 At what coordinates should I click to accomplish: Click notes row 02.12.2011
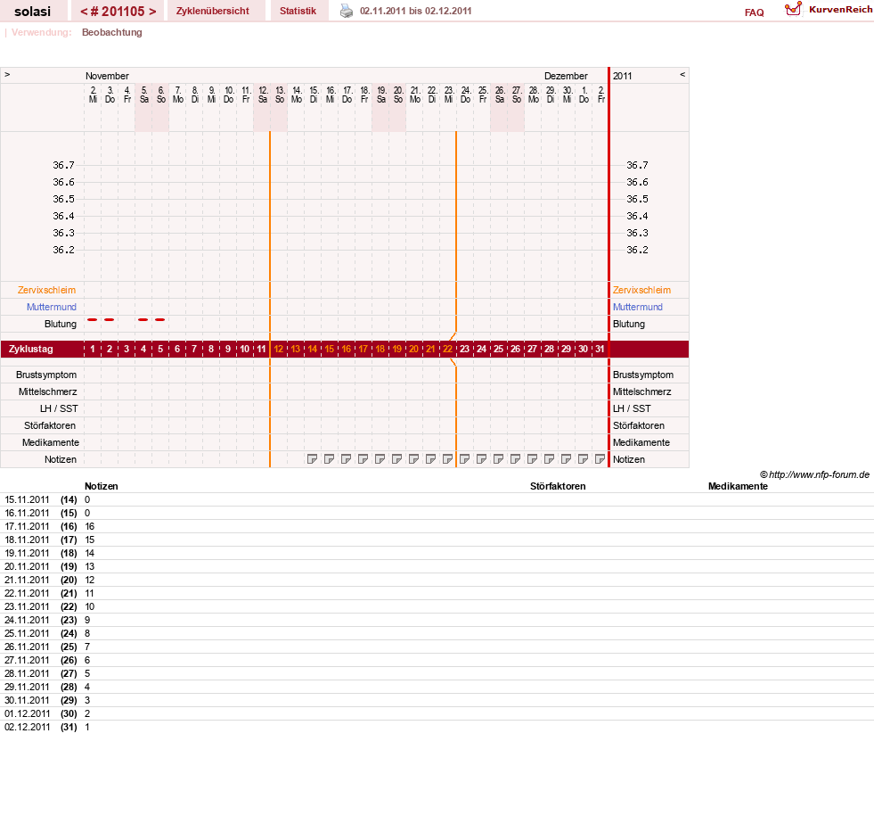coord(437,728)
